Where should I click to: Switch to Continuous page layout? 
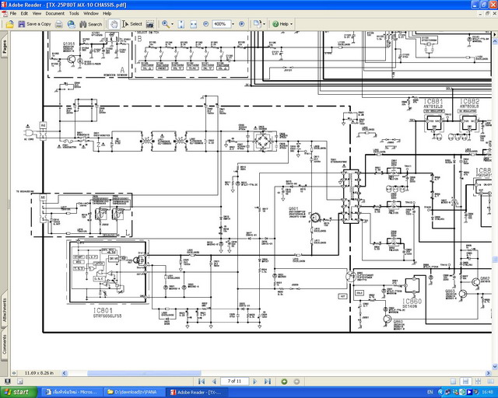click(x=465, y=381)
